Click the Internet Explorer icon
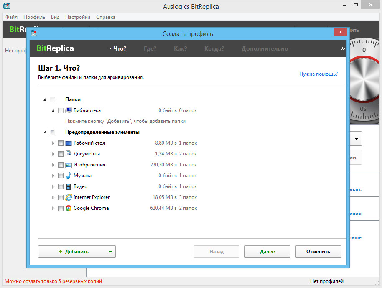Image resolution: width=382 pixels, height=288 pixels. [69, 197]
